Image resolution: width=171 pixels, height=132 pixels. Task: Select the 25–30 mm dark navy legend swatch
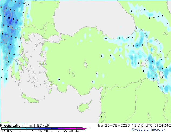(x=54, y=128)
